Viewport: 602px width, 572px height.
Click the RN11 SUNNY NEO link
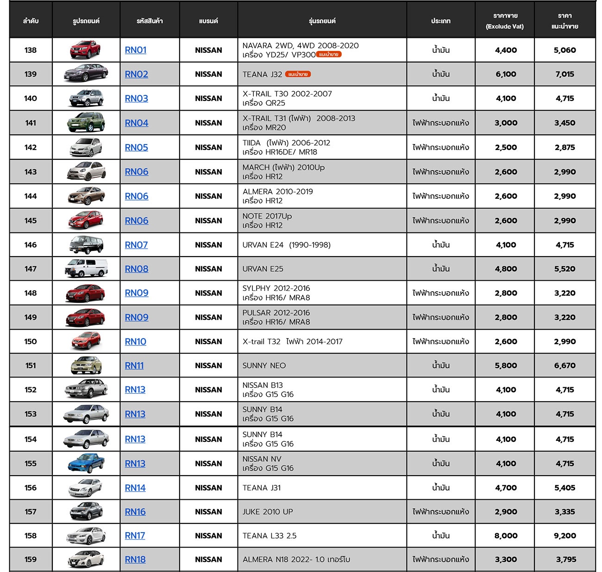134,365
